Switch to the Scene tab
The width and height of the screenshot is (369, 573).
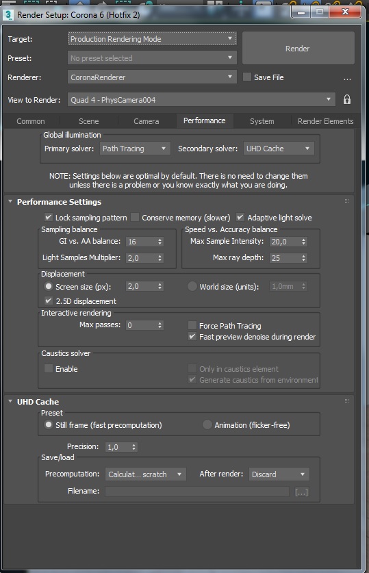pyautogui.click(x=89, y=121)
